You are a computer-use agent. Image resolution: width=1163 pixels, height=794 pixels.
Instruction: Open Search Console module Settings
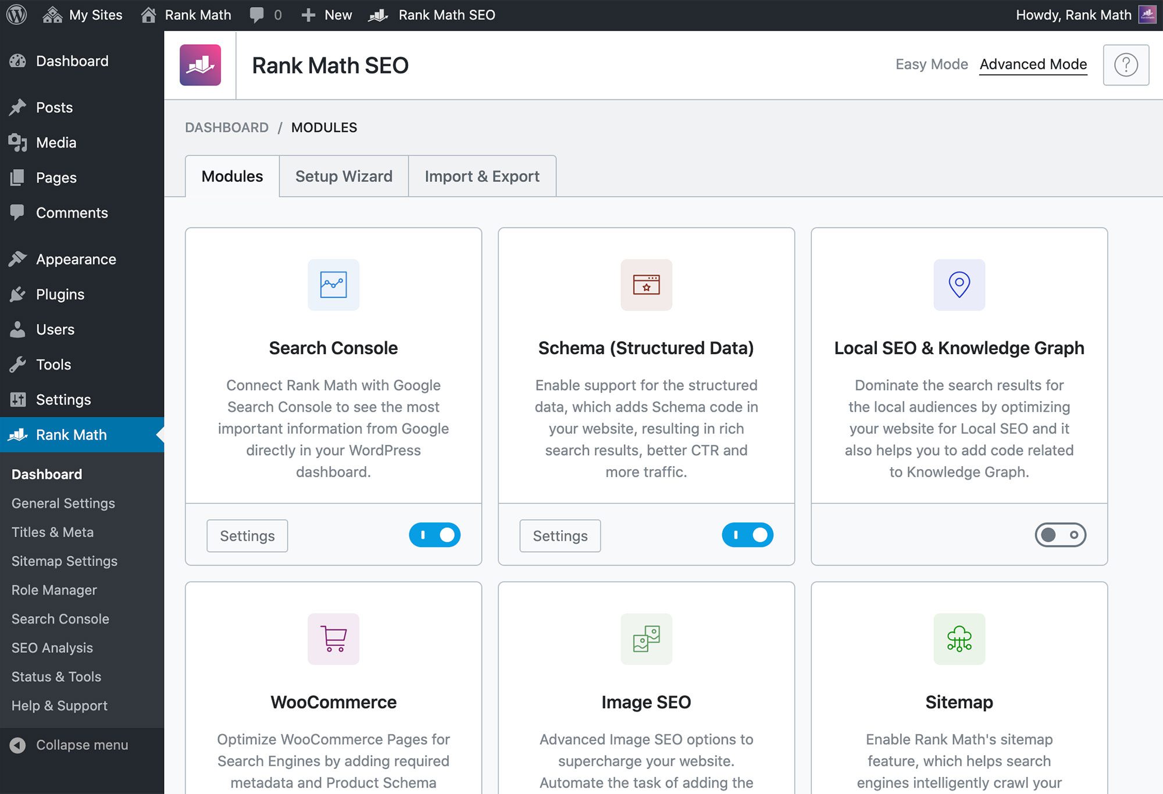248,534
